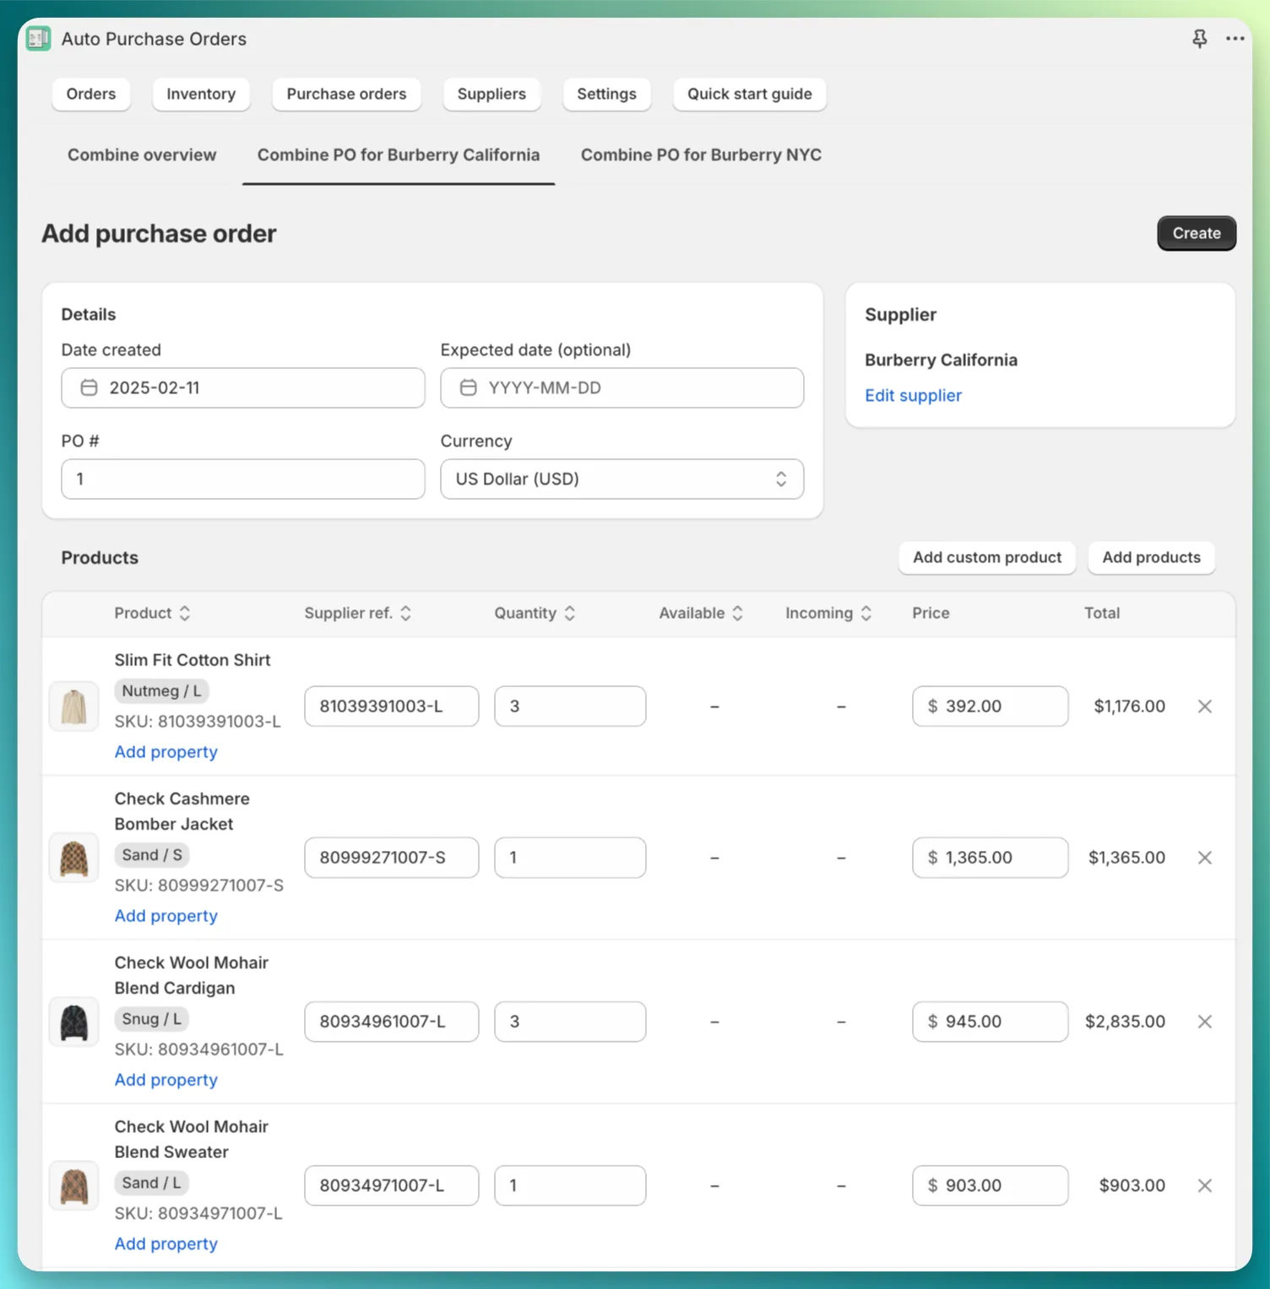The width and height of the screenshot is (1270, 1289).
Task: Sort the table by Incoming column
Action: tap(828, 613)
